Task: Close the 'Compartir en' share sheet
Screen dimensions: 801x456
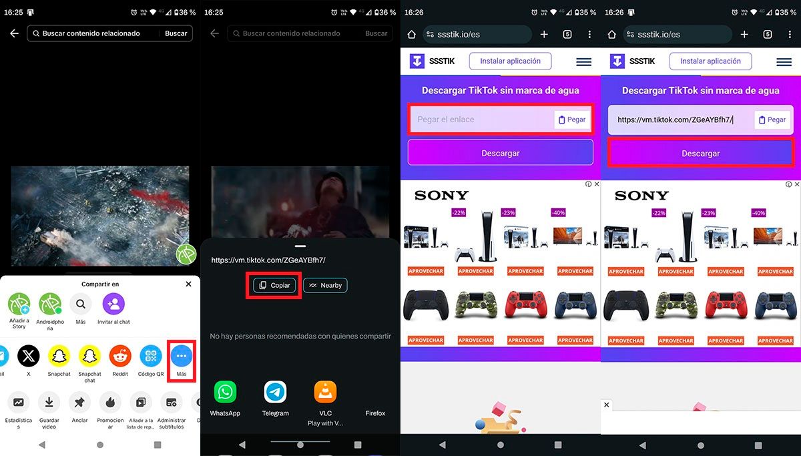Action: pyautogui.click(x=188, y=284)
